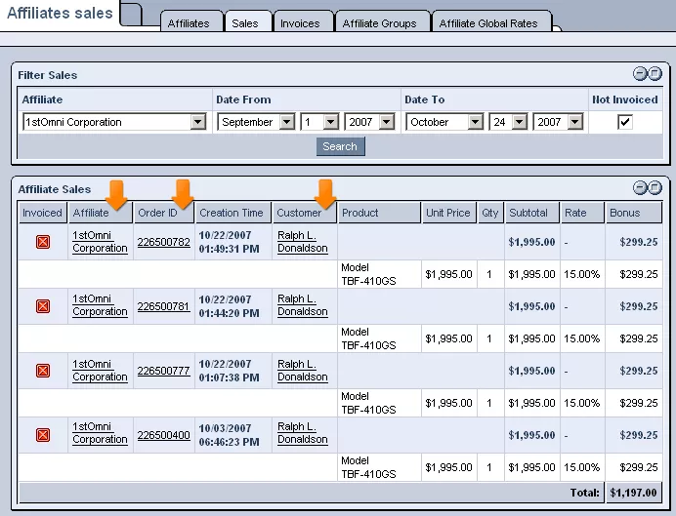Select creation time 10/03/2007 06:46:23 PM

[x=229, y=435]
